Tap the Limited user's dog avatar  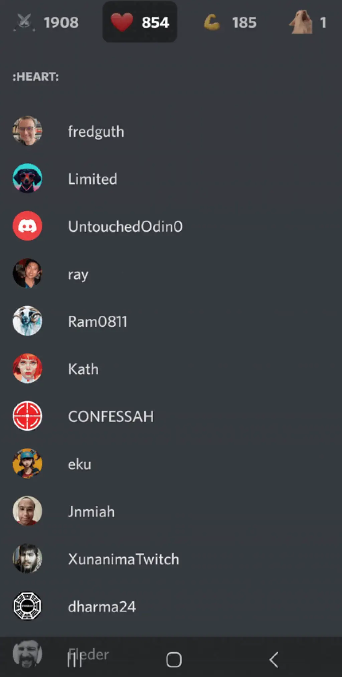coord(27,178)
